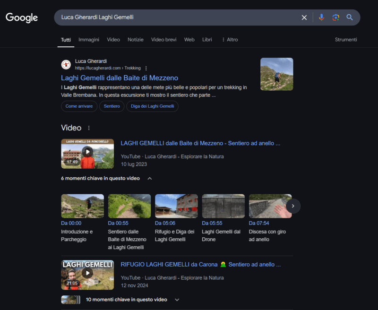Open key moment thumbnail at 00:00
378x310 pixels.
pyautogui.click(x=82, y=206)
